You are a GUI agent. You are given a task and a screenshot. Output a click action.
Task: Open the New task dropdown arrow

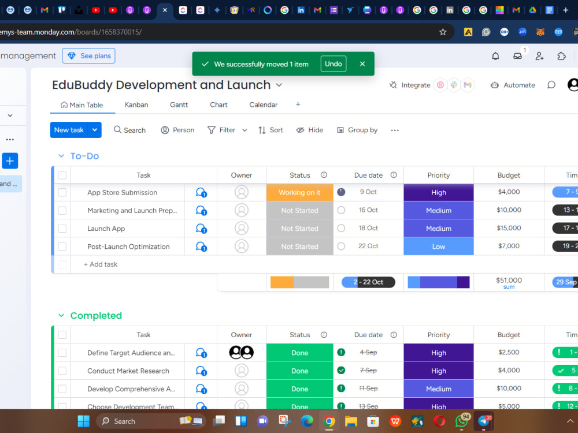tap(95, 130)
